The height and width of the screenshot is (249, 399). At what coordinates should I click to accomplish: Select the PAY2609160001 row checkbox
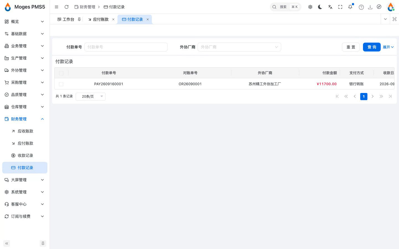point(61,84)
